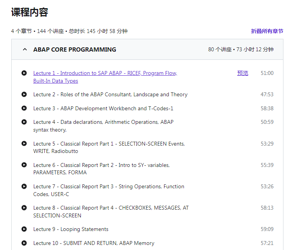Collapse ABAP CORE PROGRAMMING section chevron

pos(25,49)
